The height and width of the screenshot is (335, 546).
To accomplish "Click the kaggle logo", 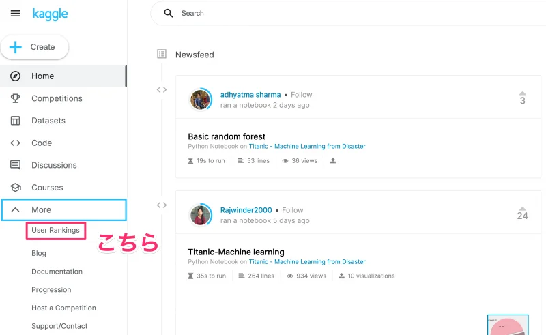I will [x=50, y=14].
